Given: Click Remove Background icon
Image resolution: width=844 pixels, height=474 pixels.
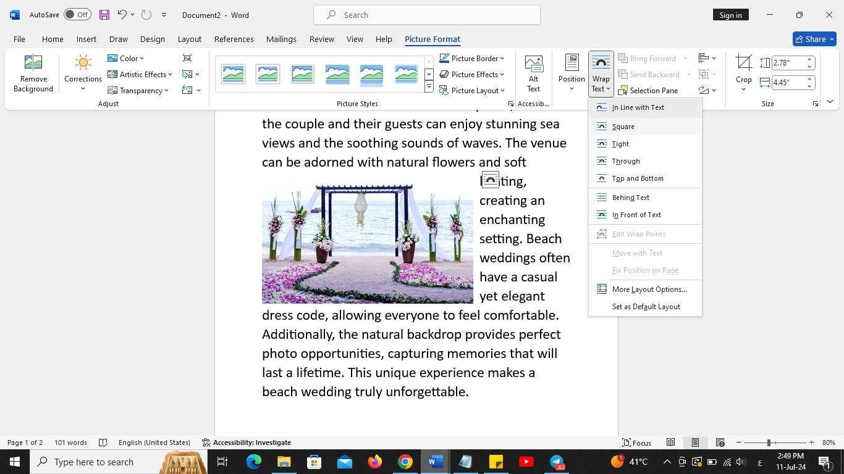Looking at the screenshot, I should click(x=33, y=73).
